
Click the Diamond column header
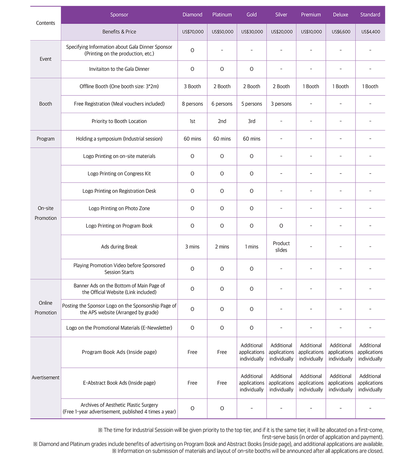coord(192,15)
